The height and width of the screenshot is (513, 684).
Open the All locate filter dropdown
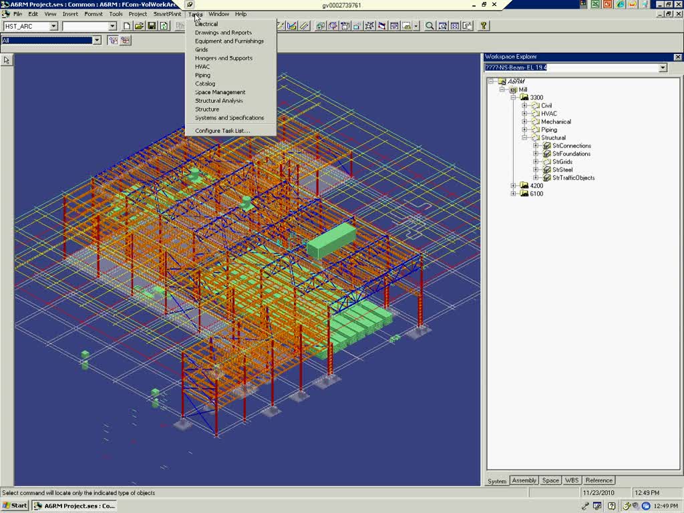(x=97, y=41)
